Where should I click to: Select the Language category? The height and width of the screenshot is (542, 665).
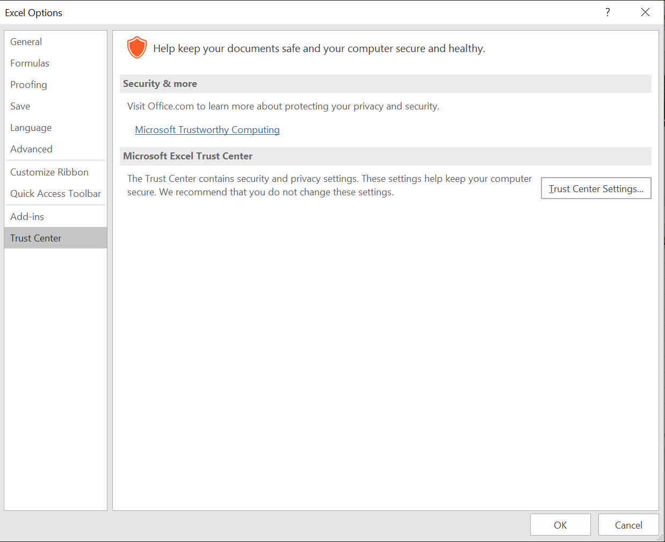55,128
